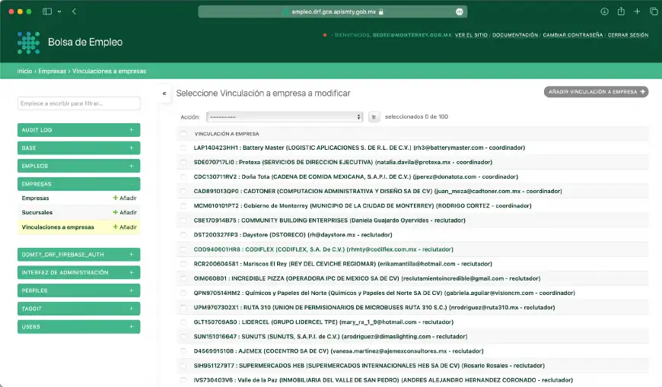Open the Químicos y Papeles del Norte link

pos(384,293)
